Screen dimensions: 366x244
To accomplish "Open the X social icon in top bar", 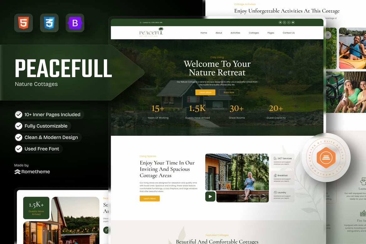I will coord(289,23).
